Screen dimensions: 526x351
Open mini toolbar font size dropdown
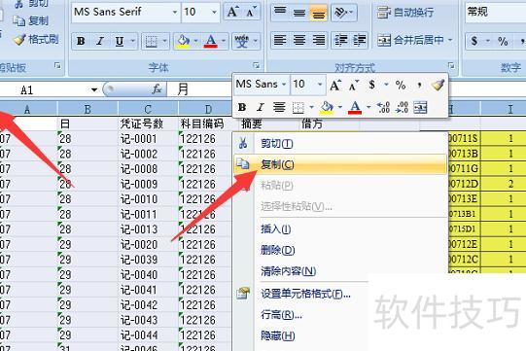pyautogui.click(x=320, y=85)
